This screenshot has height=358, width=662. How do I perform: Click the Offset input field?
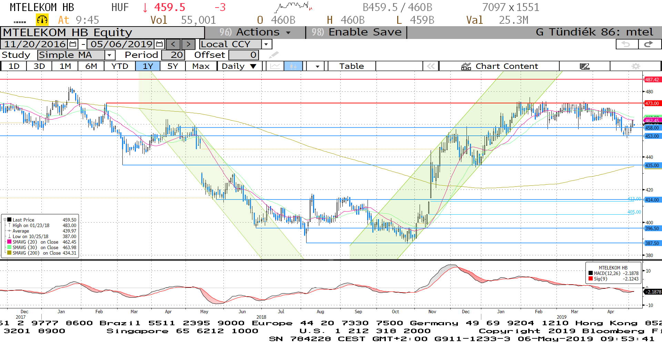[243, 55]
